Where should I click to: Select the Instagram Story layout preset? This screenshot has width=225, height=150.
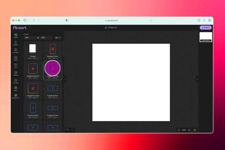pos(52,50)
